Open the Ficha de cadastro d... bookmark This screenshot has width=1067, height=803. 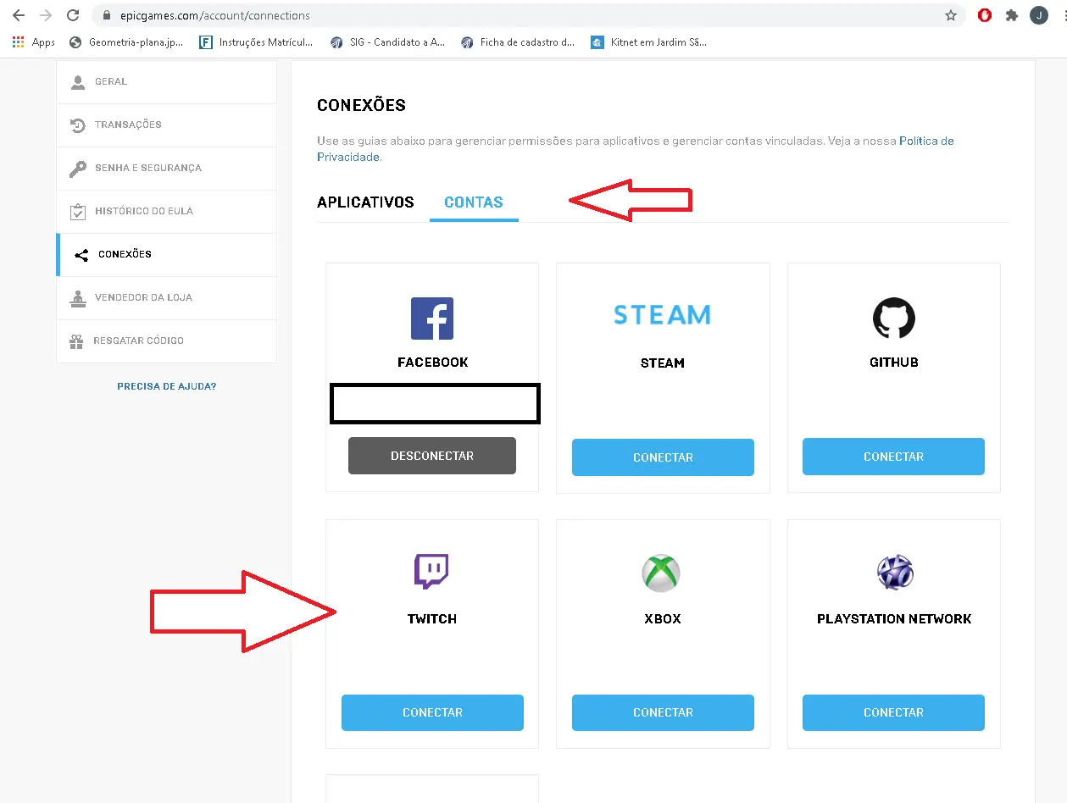point(518,42)
